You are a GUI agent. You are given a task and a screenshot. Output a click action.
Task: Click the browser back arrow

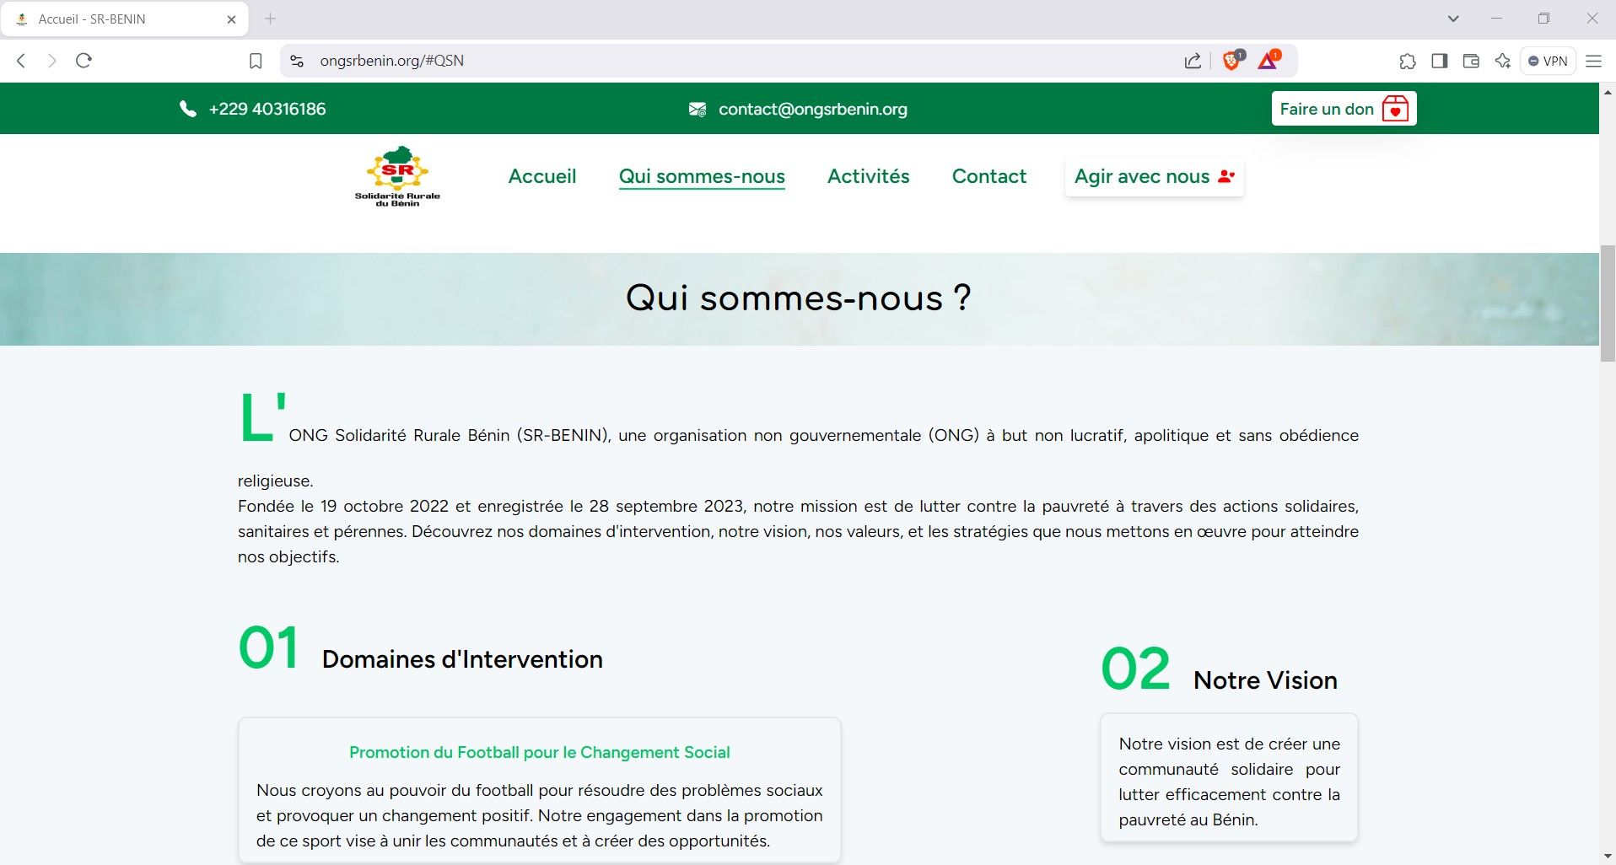click(x=22, y=61)
